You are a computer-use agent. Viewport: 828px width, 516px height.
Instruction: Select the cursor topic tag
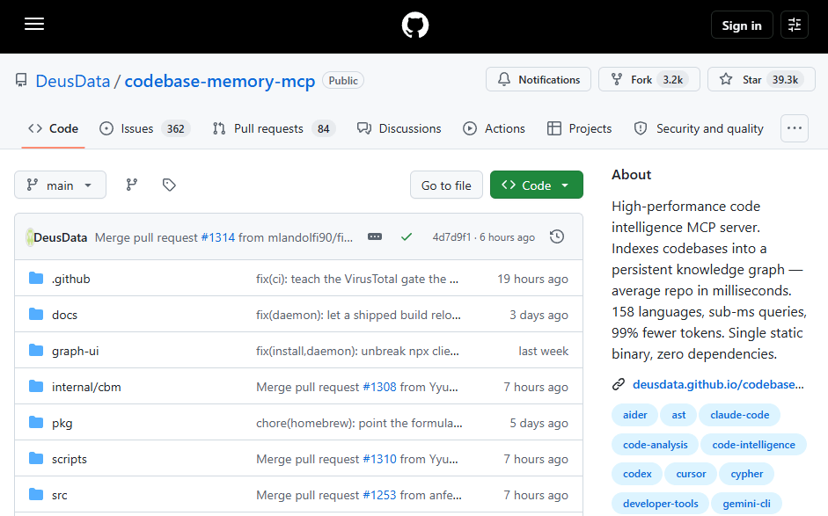pos(691,474)
